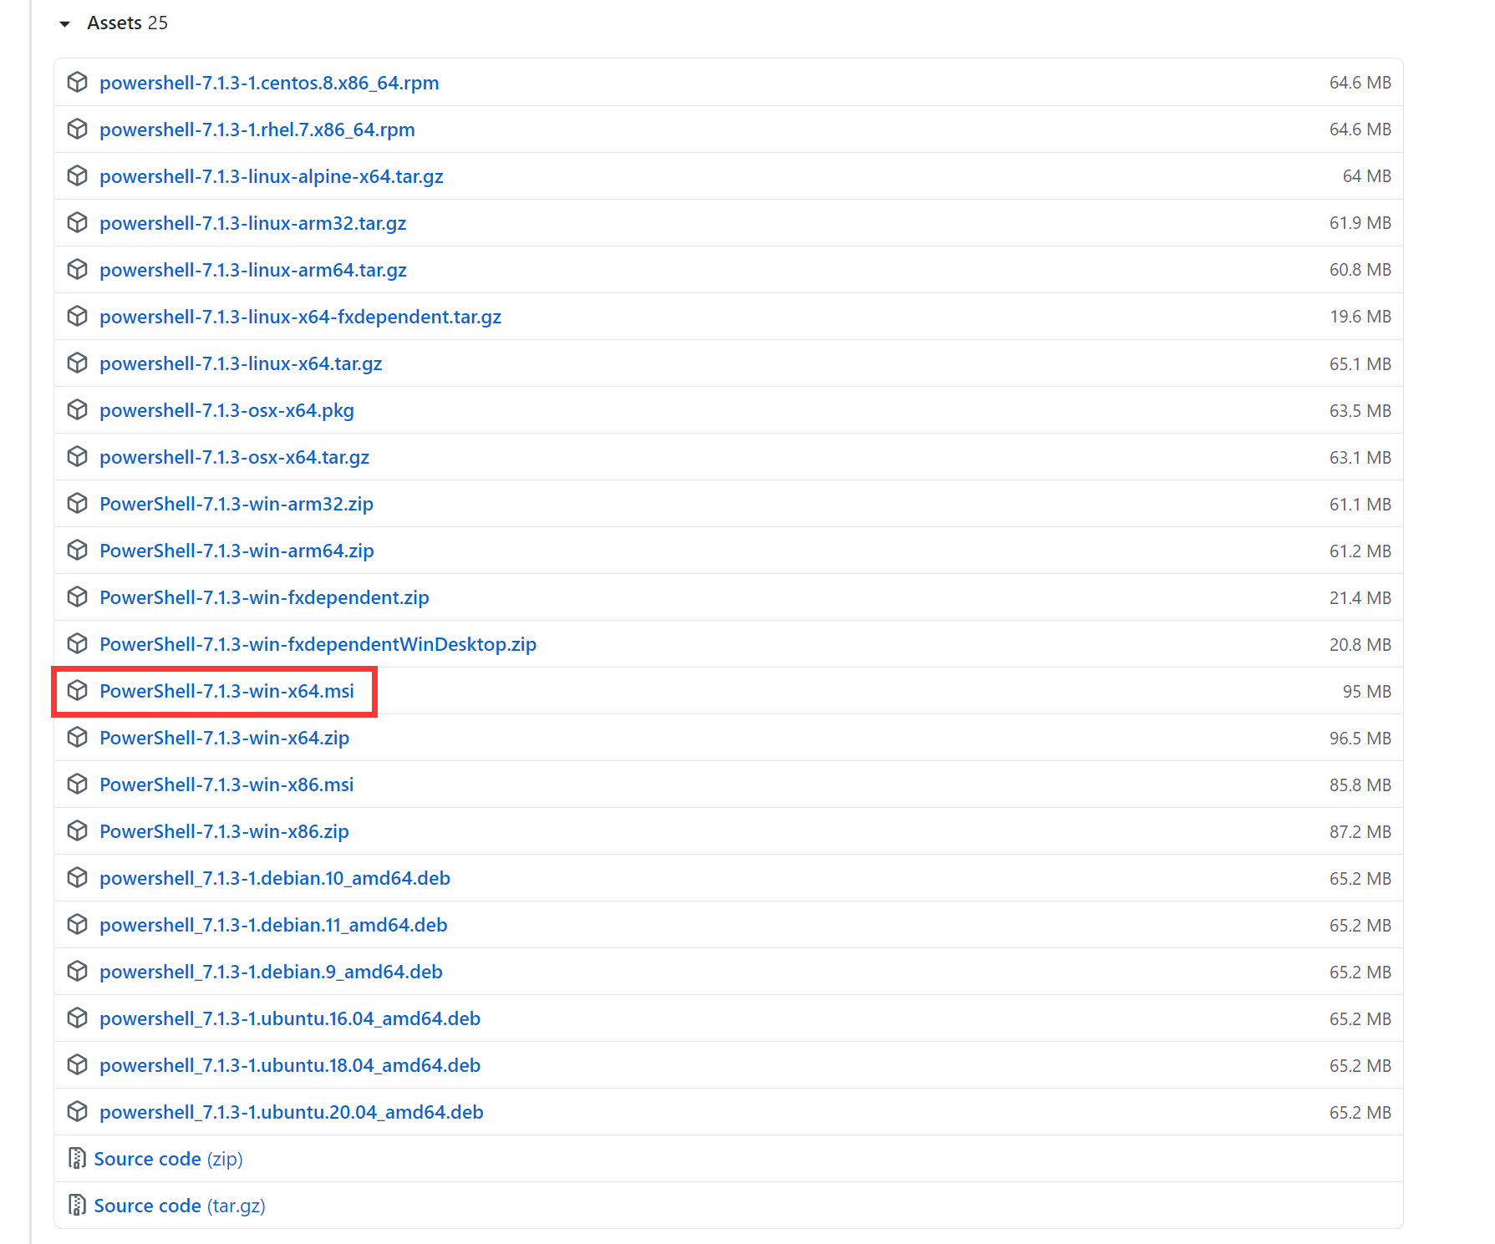Download PowerShell-7.1.3-win-fxdependentWinDesktop.zip
Screen dimensions: 1495x1244
(x=318, y=644)
